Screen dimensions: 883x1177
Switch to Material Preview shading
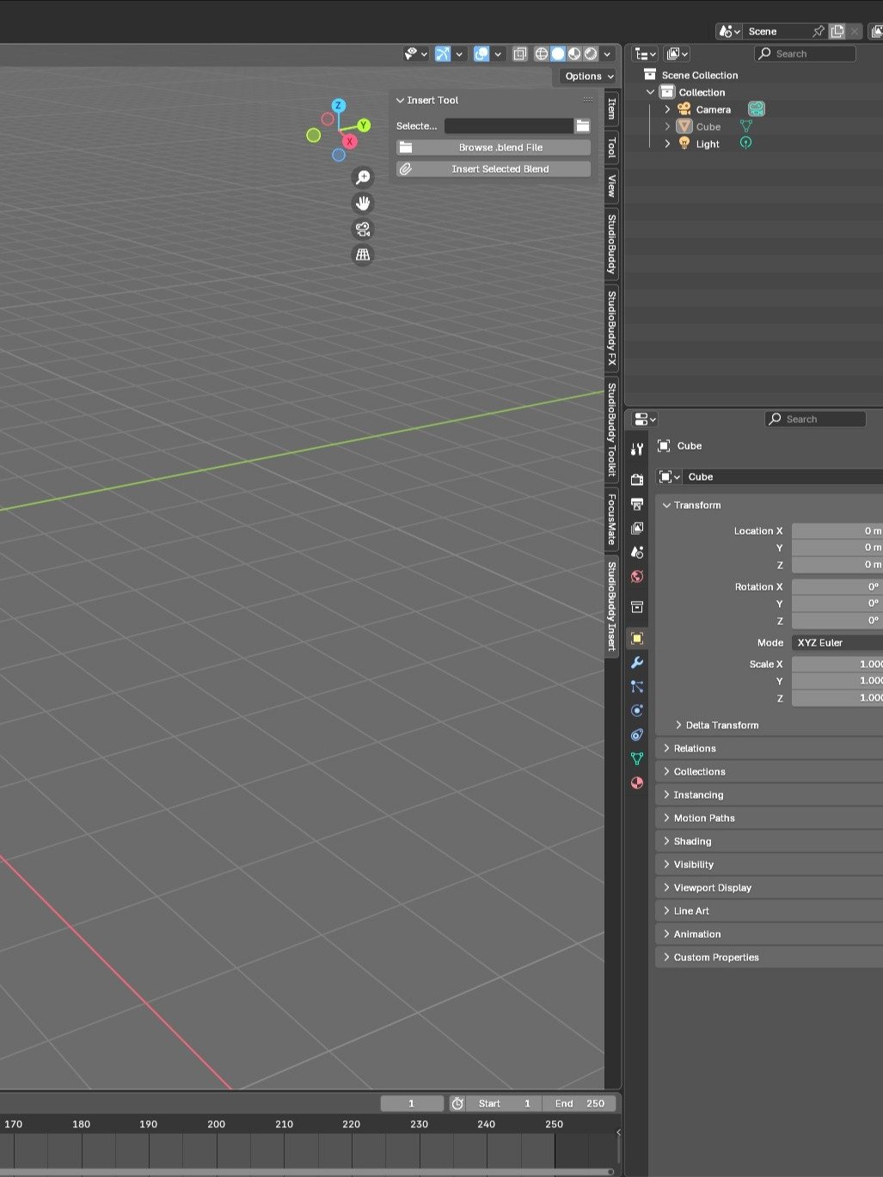tap(574, 53)
